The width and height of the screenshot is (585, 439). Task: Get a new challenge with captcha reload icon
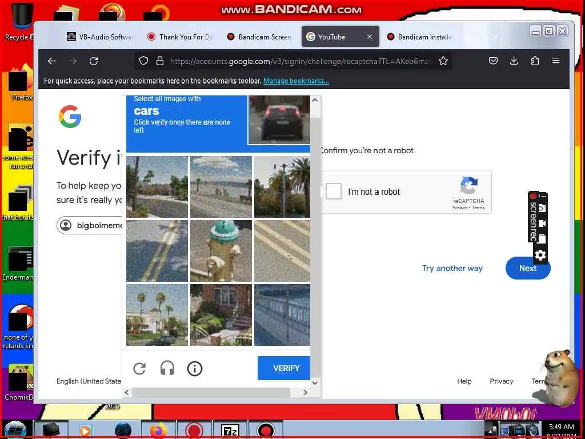[139, 369]
